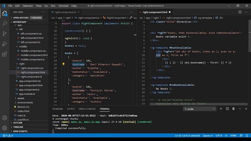
Task: Close the right.component.ts tab
Action: (78, 12)
